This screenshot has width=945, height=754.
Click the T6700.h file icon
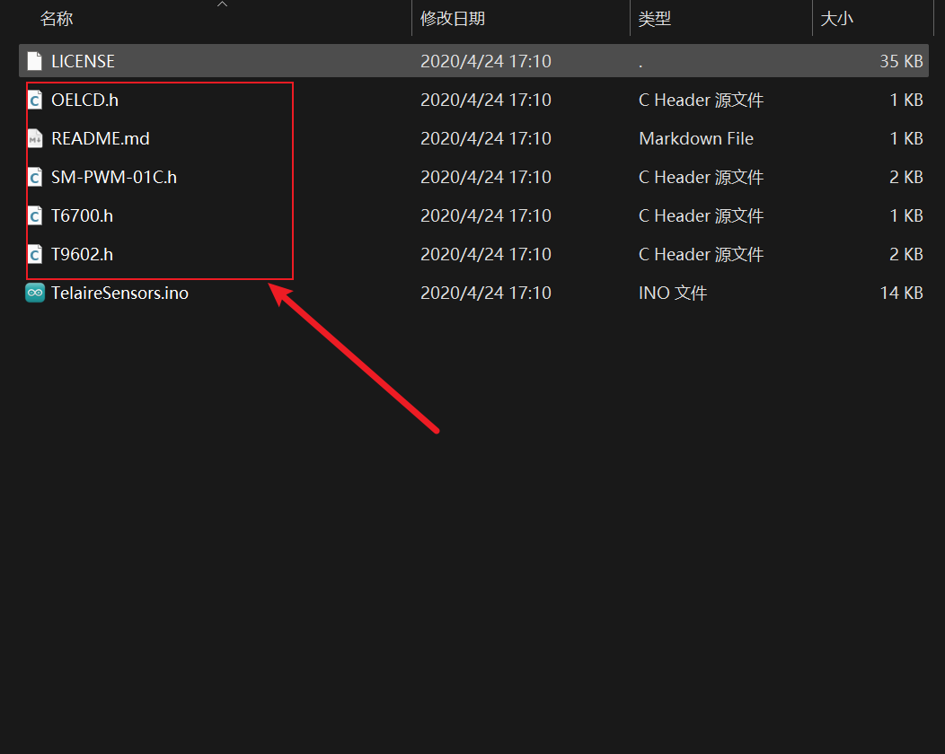pos(35,215)
